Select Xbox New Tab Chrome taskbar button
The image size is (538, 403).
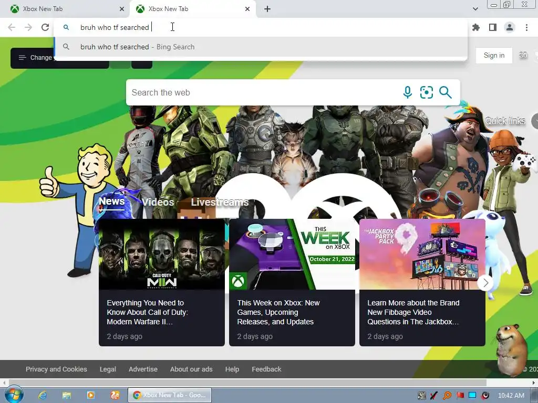(x=170, y=395)
